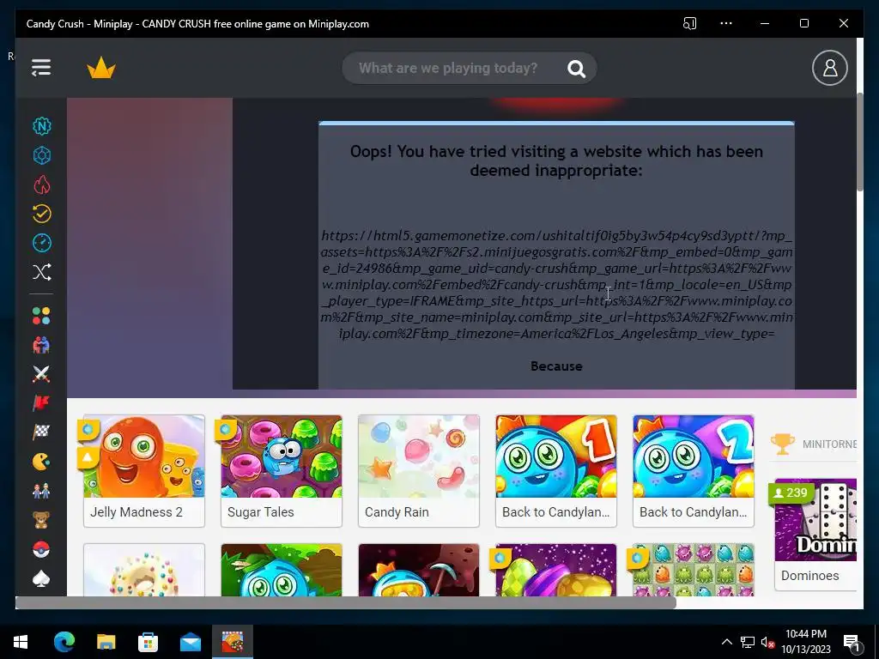The image size is (879, 659).
Task: Open the checkered racing flag category icon
Action: point(41,432)
